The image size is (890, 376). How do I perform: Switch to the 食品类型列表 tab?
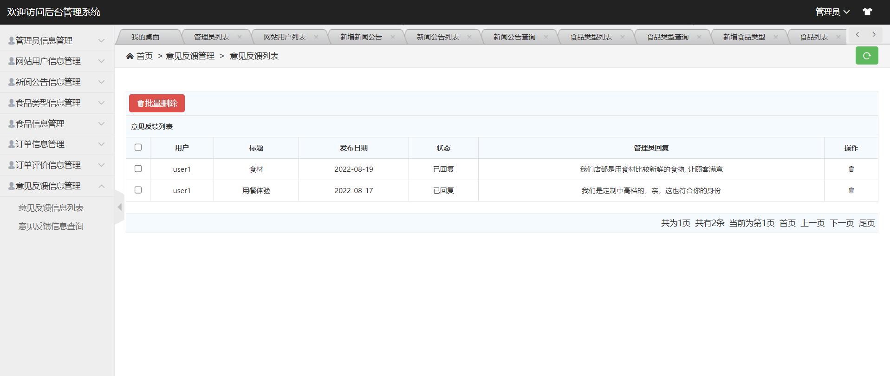(591, 37)
